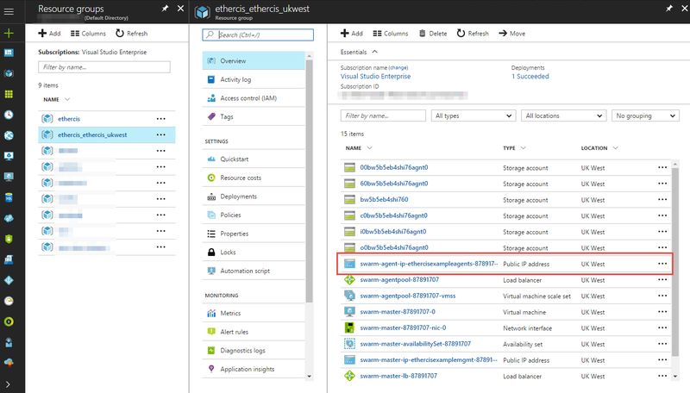Open Automation script

pyautogui.click(x=254, y=271)
